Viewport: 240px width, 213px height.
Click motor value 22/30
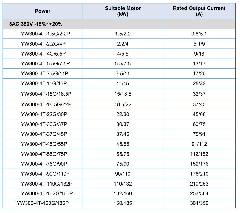tap(123, 114)
